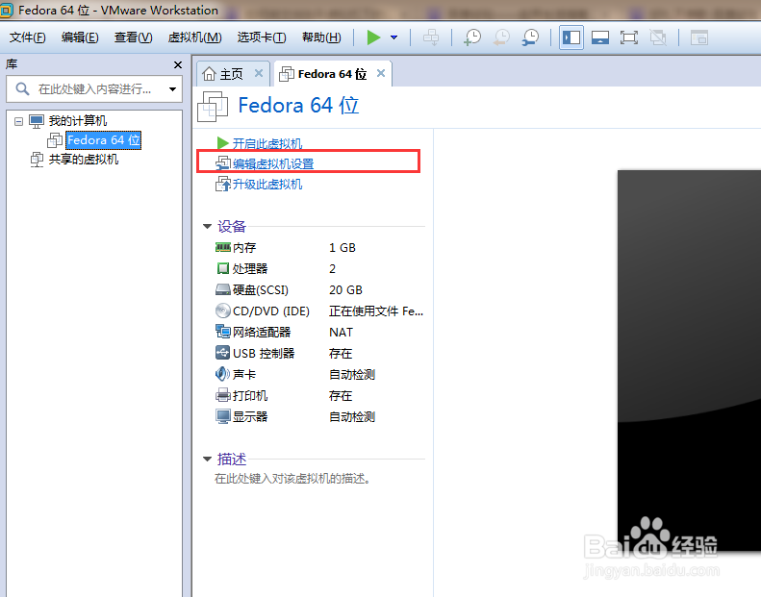
Task: Click the 编辑虚拟机设置 link
Action: tap(273, 164)
